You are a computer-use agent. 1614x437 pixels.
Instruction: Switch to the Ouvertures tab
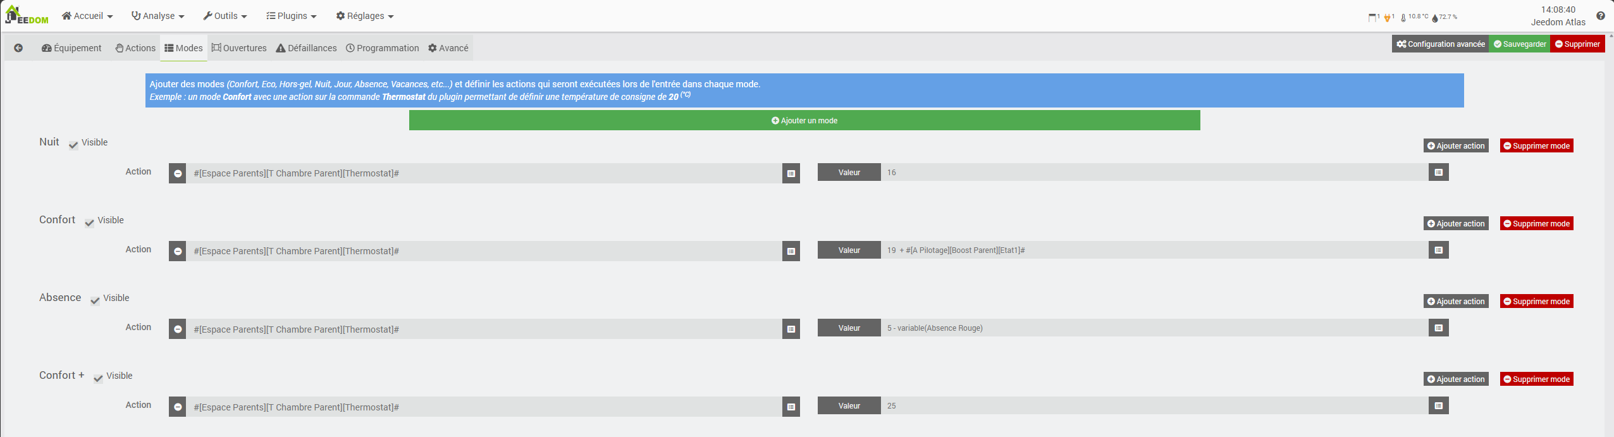coord(239,48)
